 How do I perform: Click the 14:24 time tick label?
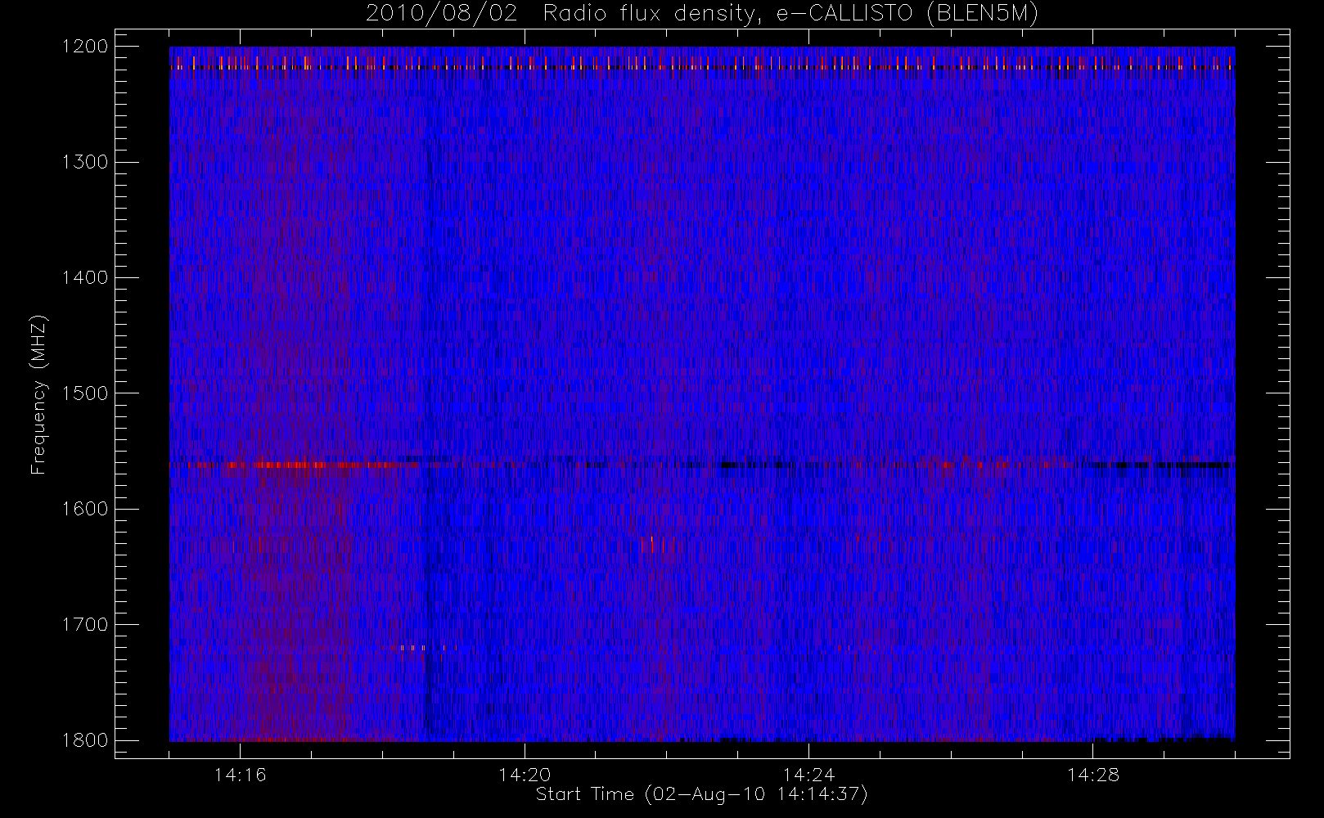coord(808,775)
